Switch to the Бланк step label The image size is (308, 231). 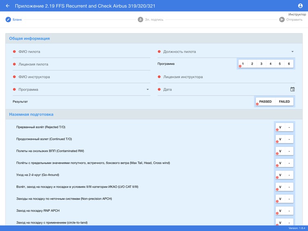pyautogui.click(x=17, y=20)
